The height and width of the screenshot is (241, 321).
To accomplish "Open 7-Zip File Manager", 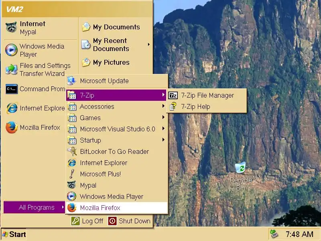I will pos(207,95).
